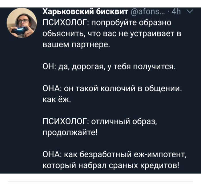The image size is (201, 184).
Task: Open the tweet options chevron menu
Action: coord(190,12)
